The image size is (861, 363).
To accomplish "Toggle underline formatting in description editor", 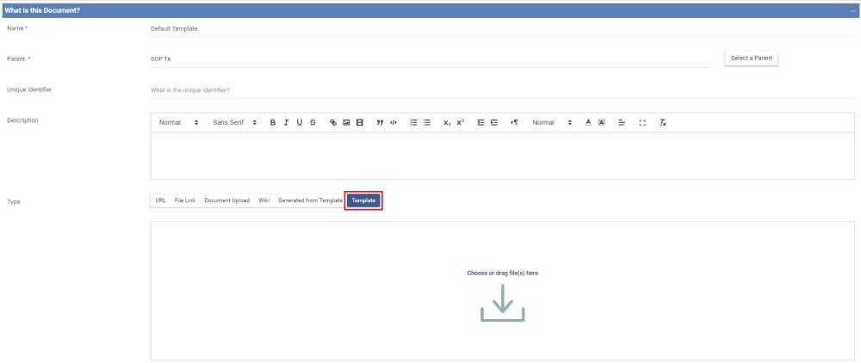I will point(300,123).
